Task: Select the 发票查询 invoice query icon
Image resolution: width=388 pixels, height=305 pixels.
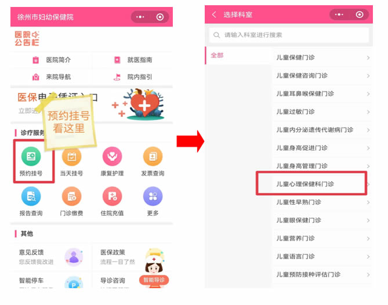Action: coord(153,157)
